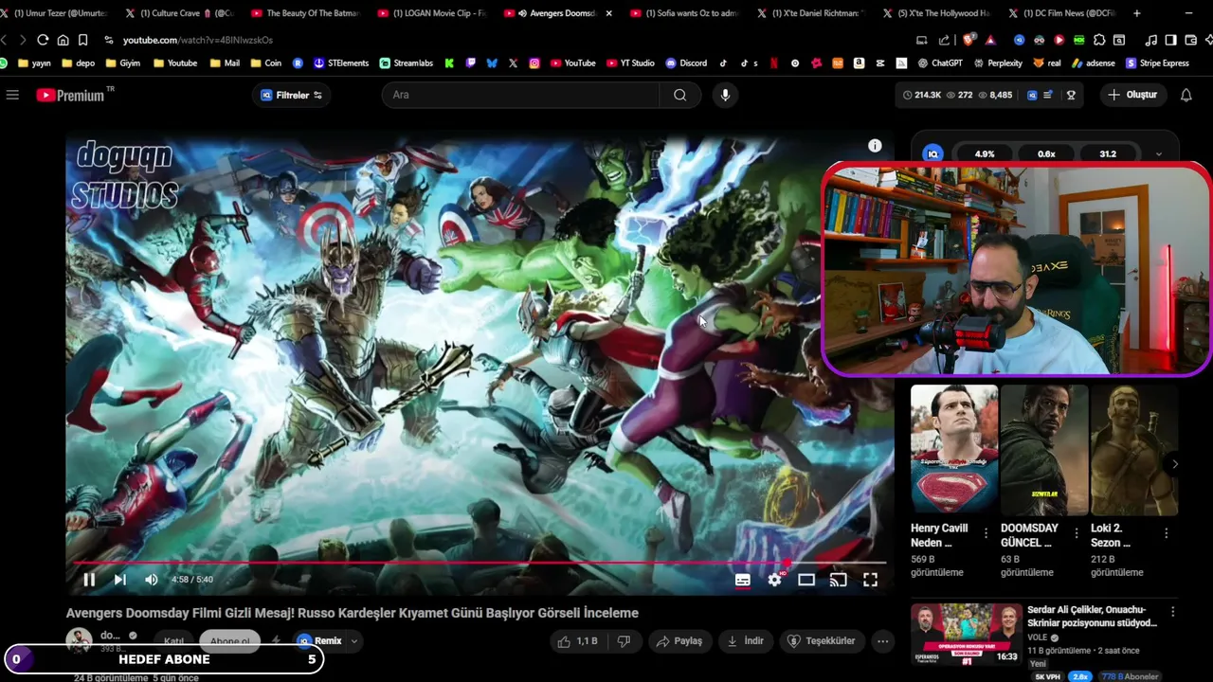Bookmark this page

point(82,40)
